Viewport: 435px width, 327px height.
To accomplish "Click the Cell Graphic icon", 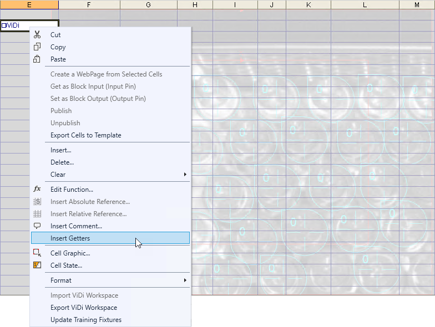I will [x=37, y=253].
